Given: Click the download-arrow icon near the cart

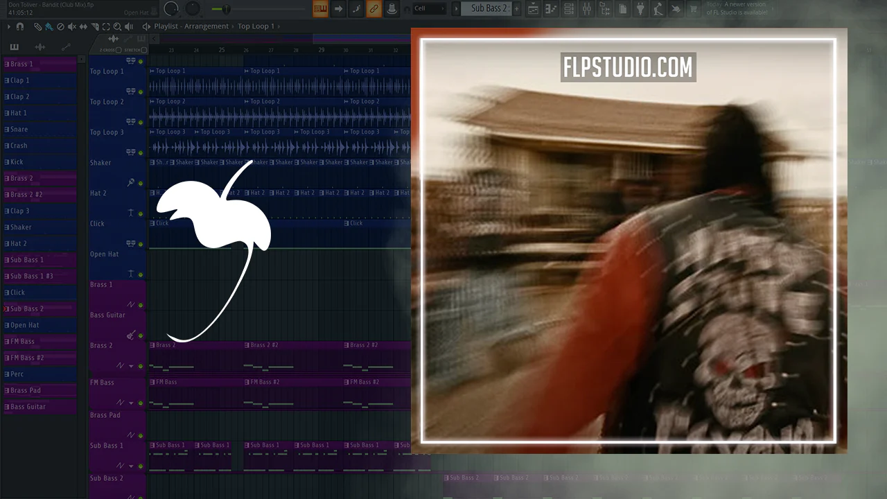Looking at the screenshot, I should pos(675,9).
